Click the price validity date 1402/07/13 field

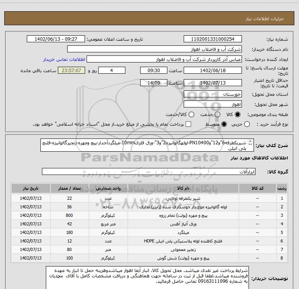pyautogui.click(x=213, y=83)
